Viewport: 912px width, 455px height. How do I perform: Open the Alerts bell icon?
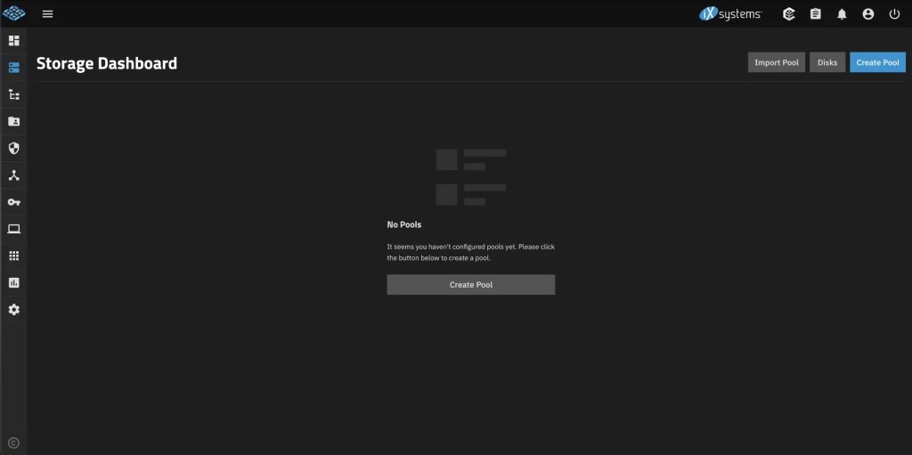pyautogui.click(x=842, y=14)
